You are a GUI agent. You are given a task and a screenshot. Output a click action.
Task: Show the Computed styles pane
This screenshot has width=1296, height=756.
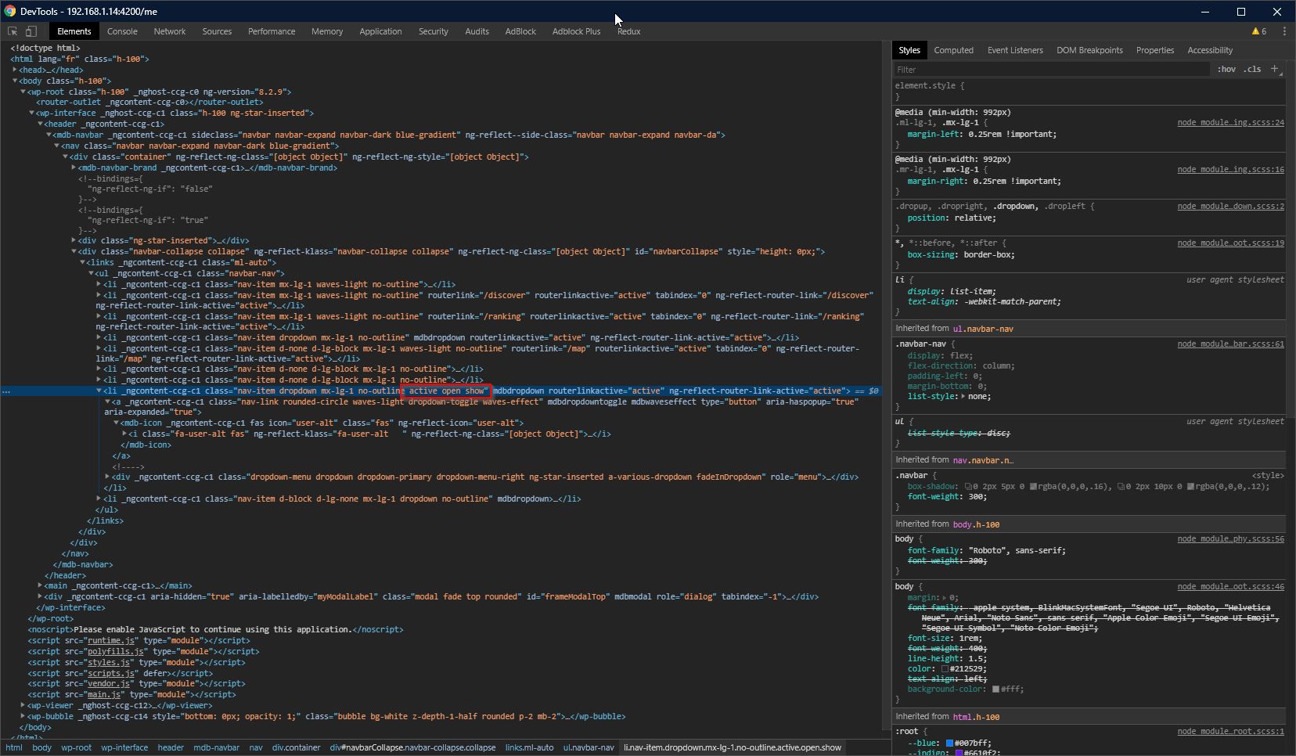point(953,50)
